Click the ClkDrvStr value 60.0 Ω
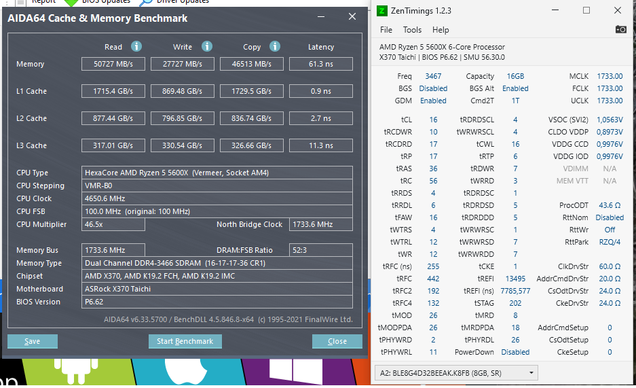The image size is (636, 388). (610, 266)
